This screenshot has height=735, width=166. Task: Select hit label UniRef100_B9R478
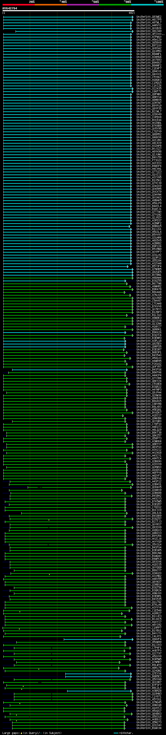[149, 289]
